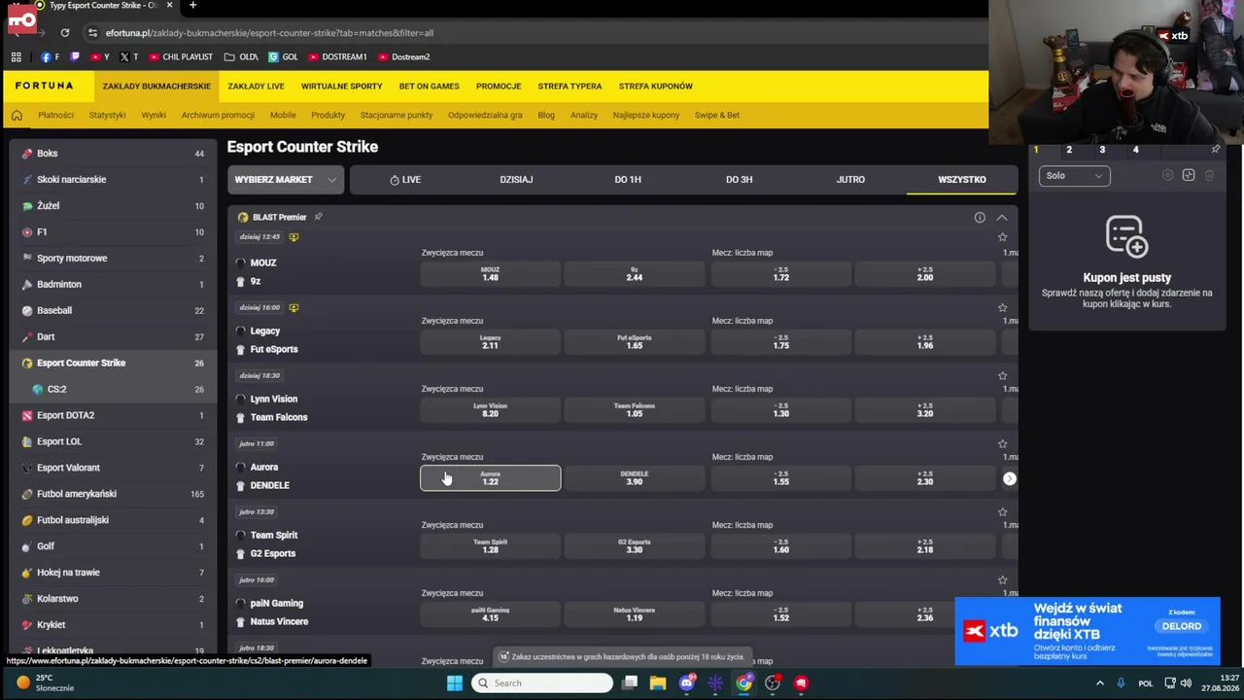This screenshot has height=700, width=1244.
Task: Show more markets for Aurora match
Action: coord(1010,478)
